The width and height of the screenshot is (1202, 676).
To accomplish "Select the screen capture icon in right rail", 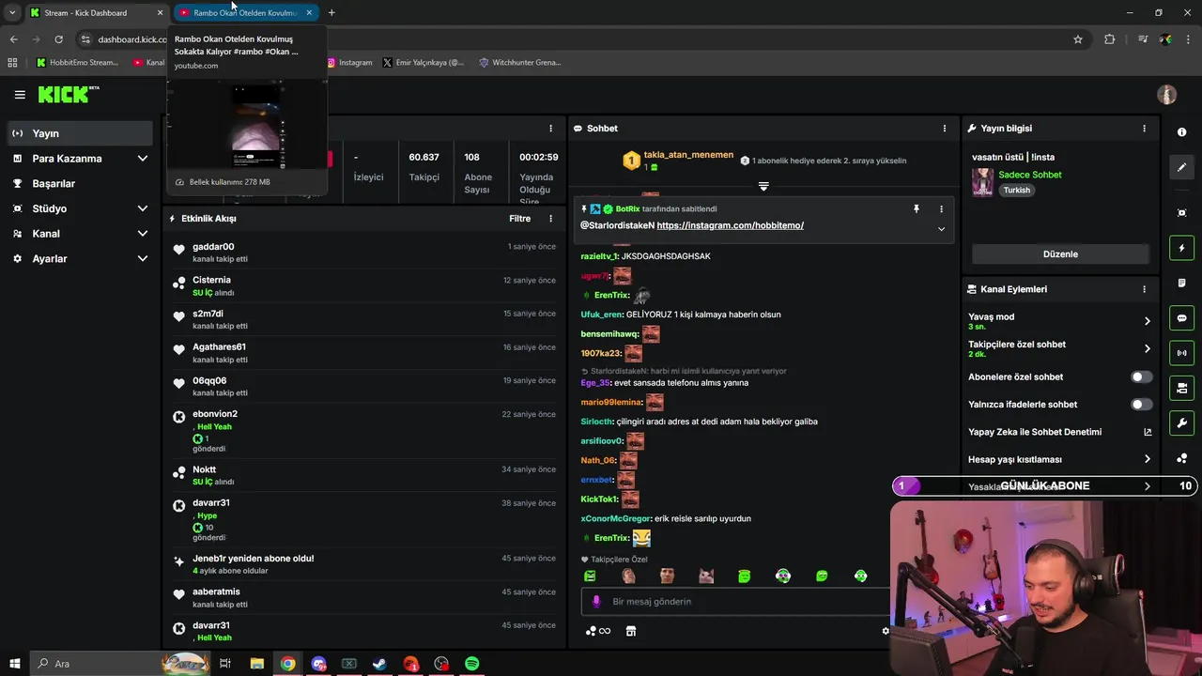I will click(x=1181, y=213).
